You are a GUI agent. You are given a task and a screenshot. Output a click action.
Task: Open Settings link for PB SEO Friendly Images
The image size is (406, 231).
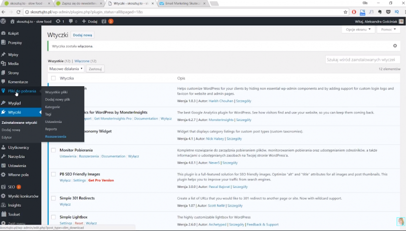click(79, 180)
